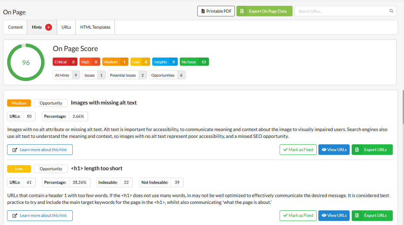Image resolution: width=404 pixels, height=225 pixels.
Task: Click the PDF icon on Printable PDF
Action: click(203, 11)
